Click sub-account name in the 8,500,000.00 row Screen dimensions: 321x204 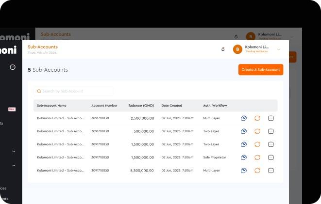(61, 170)
